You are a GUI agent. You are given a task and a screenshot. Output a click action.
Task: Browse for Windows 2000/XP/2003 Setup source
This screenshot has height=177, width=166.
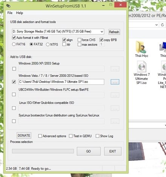click(115, 69)
